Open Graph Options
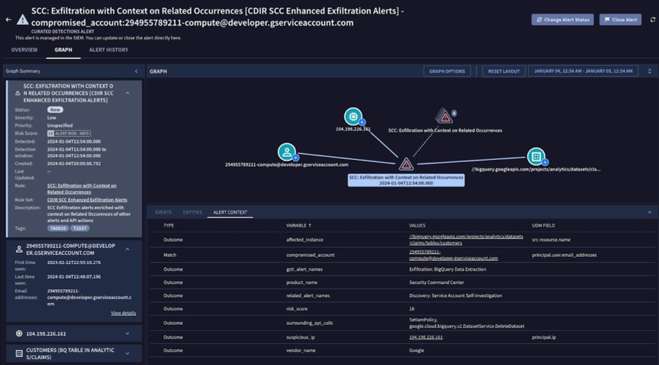This screenshot has width=659, height=365. [x=447, y=71]
